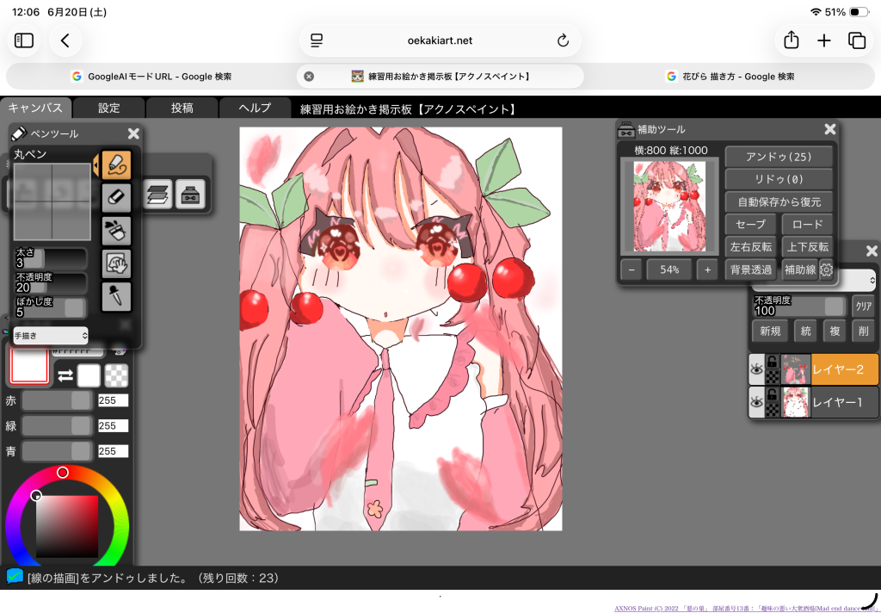Click the Safari sidebar toggle icon

point(23,40)
